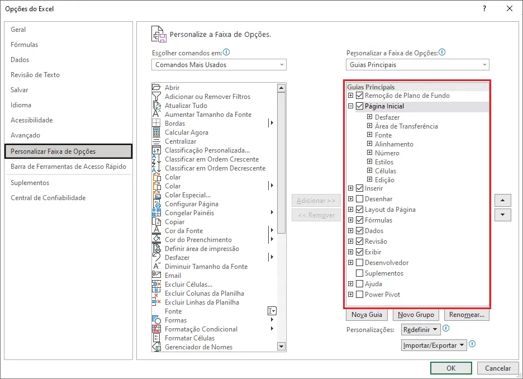Image resolution: width=523 pixels, height=379 pixels.
Task: Click the Formatação Condicional icon
Action: click(x=156, y=329)
